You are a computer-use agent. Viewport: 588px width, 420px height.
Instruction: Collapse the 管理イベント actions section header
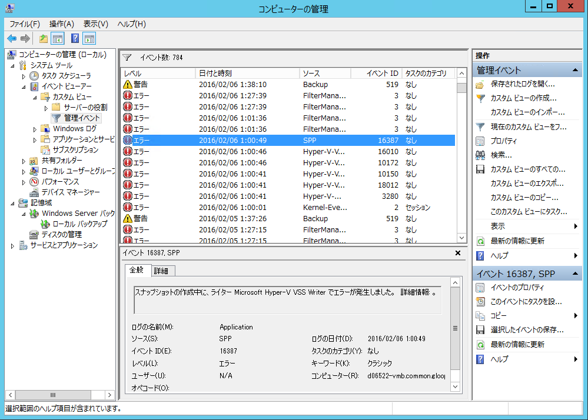point(575,70)
